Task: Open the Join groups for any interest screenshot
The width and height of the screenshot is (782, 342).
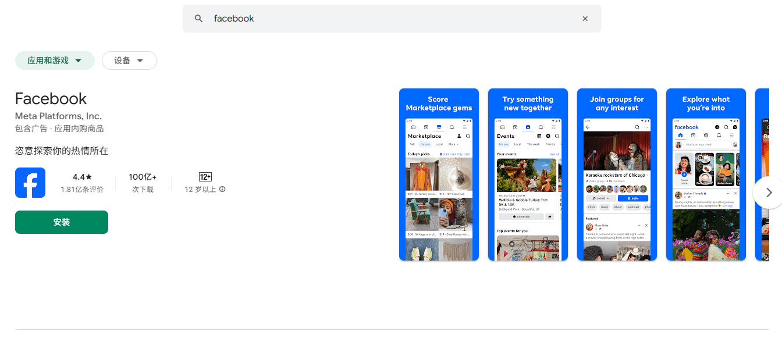Action: pyautogui.click(x=617, y=173)
